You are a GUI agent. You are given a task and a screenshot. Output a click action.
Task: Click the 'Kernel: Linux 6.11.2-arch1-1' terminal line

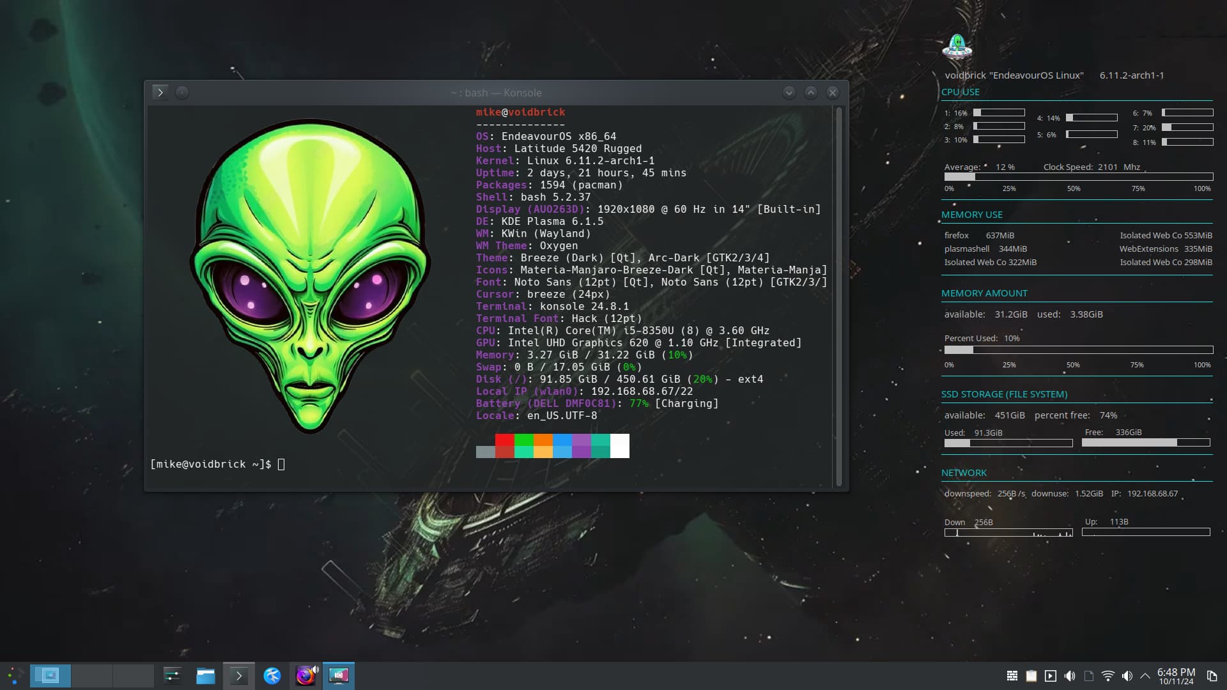pos(565,161)
